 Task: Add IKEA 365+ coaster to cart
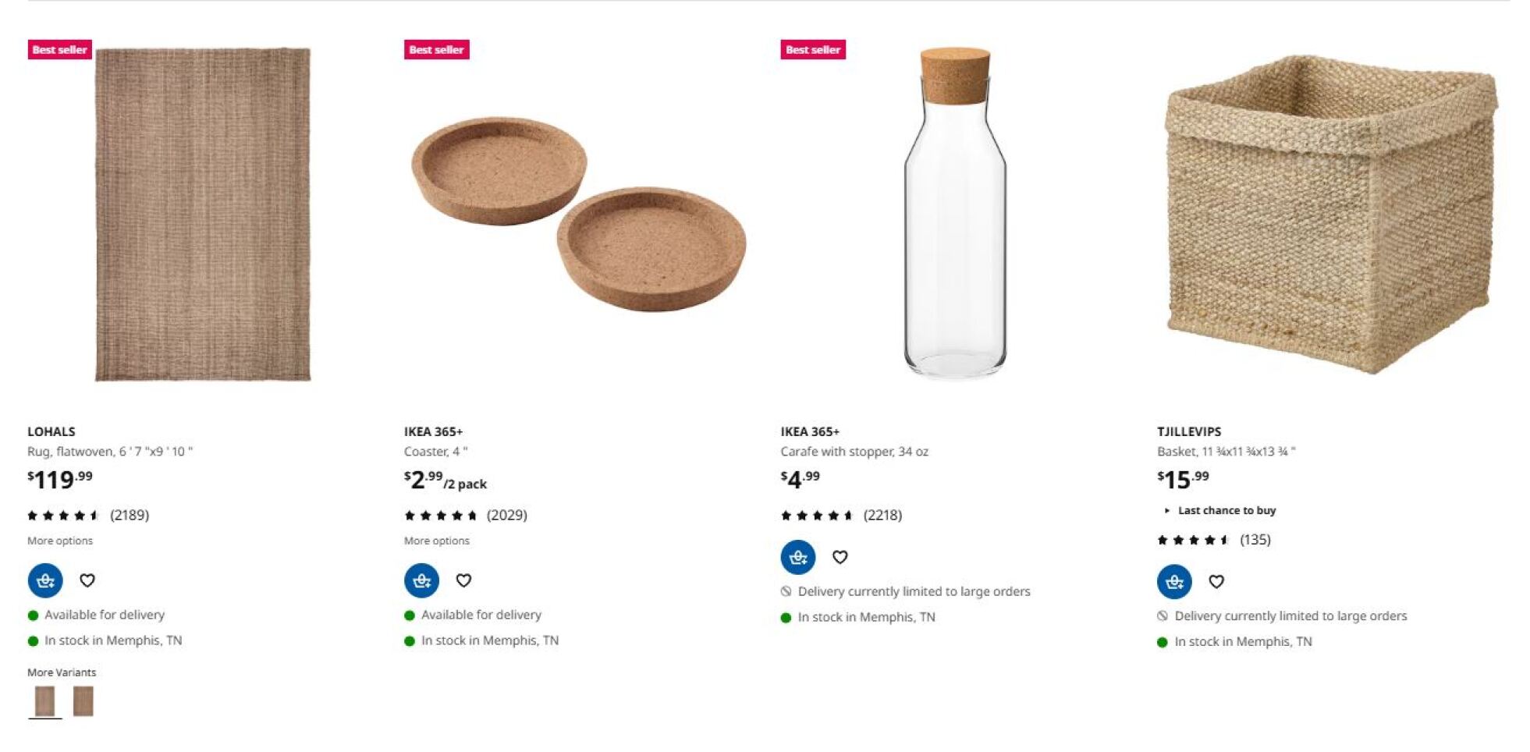click(x=421, y=580)
